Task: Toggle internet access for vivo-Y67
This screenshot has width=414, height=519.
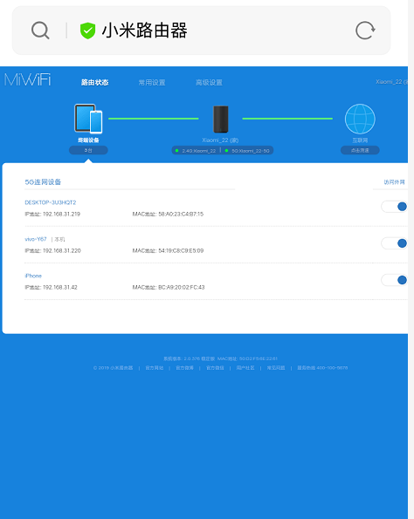Action: click(x=395, y=243)
